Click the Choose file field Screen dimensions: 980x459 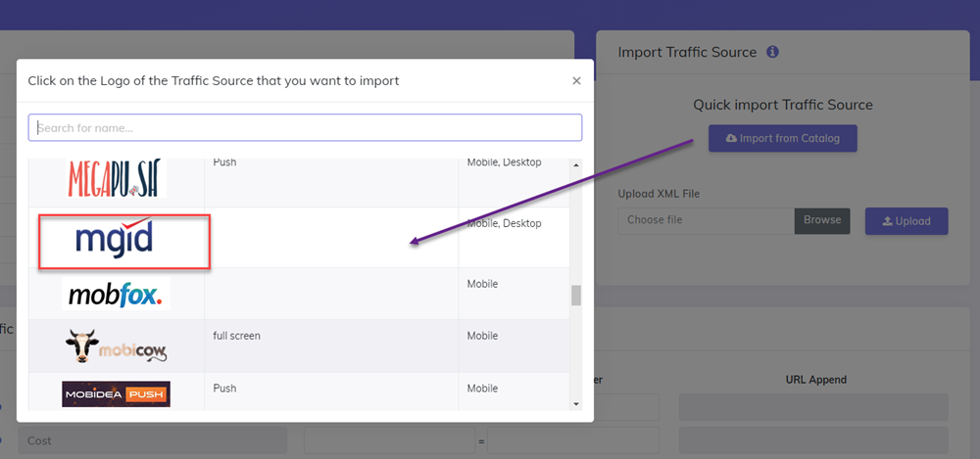pos(707,220)
